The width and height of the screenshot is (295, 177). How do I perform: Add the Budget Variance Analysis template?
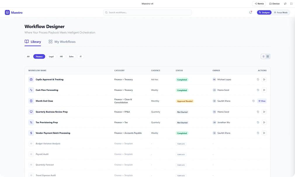pyautogui.click(x=31, y=143)
